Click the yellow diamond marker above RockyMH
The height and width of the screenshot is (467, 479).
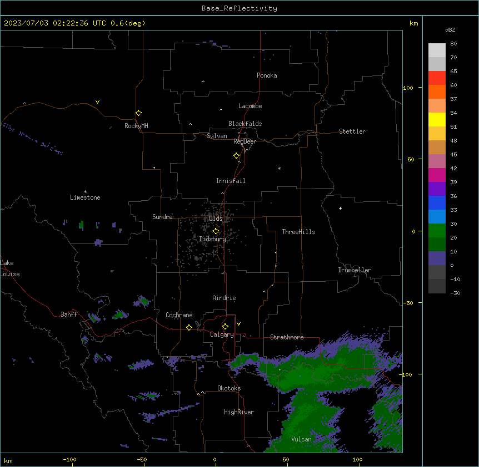tap(138, 113)
